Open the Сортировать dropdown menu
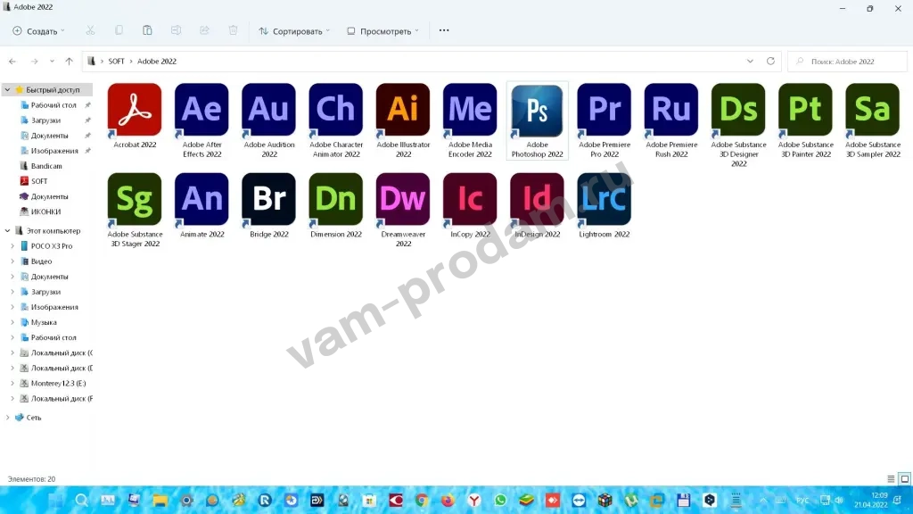Screen dimensions: 913x514 294,31
